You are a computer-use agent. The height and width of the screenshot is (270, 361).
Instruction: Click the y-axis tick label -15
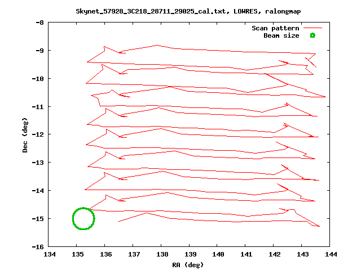pyautogui.click(x=38, y=219)
